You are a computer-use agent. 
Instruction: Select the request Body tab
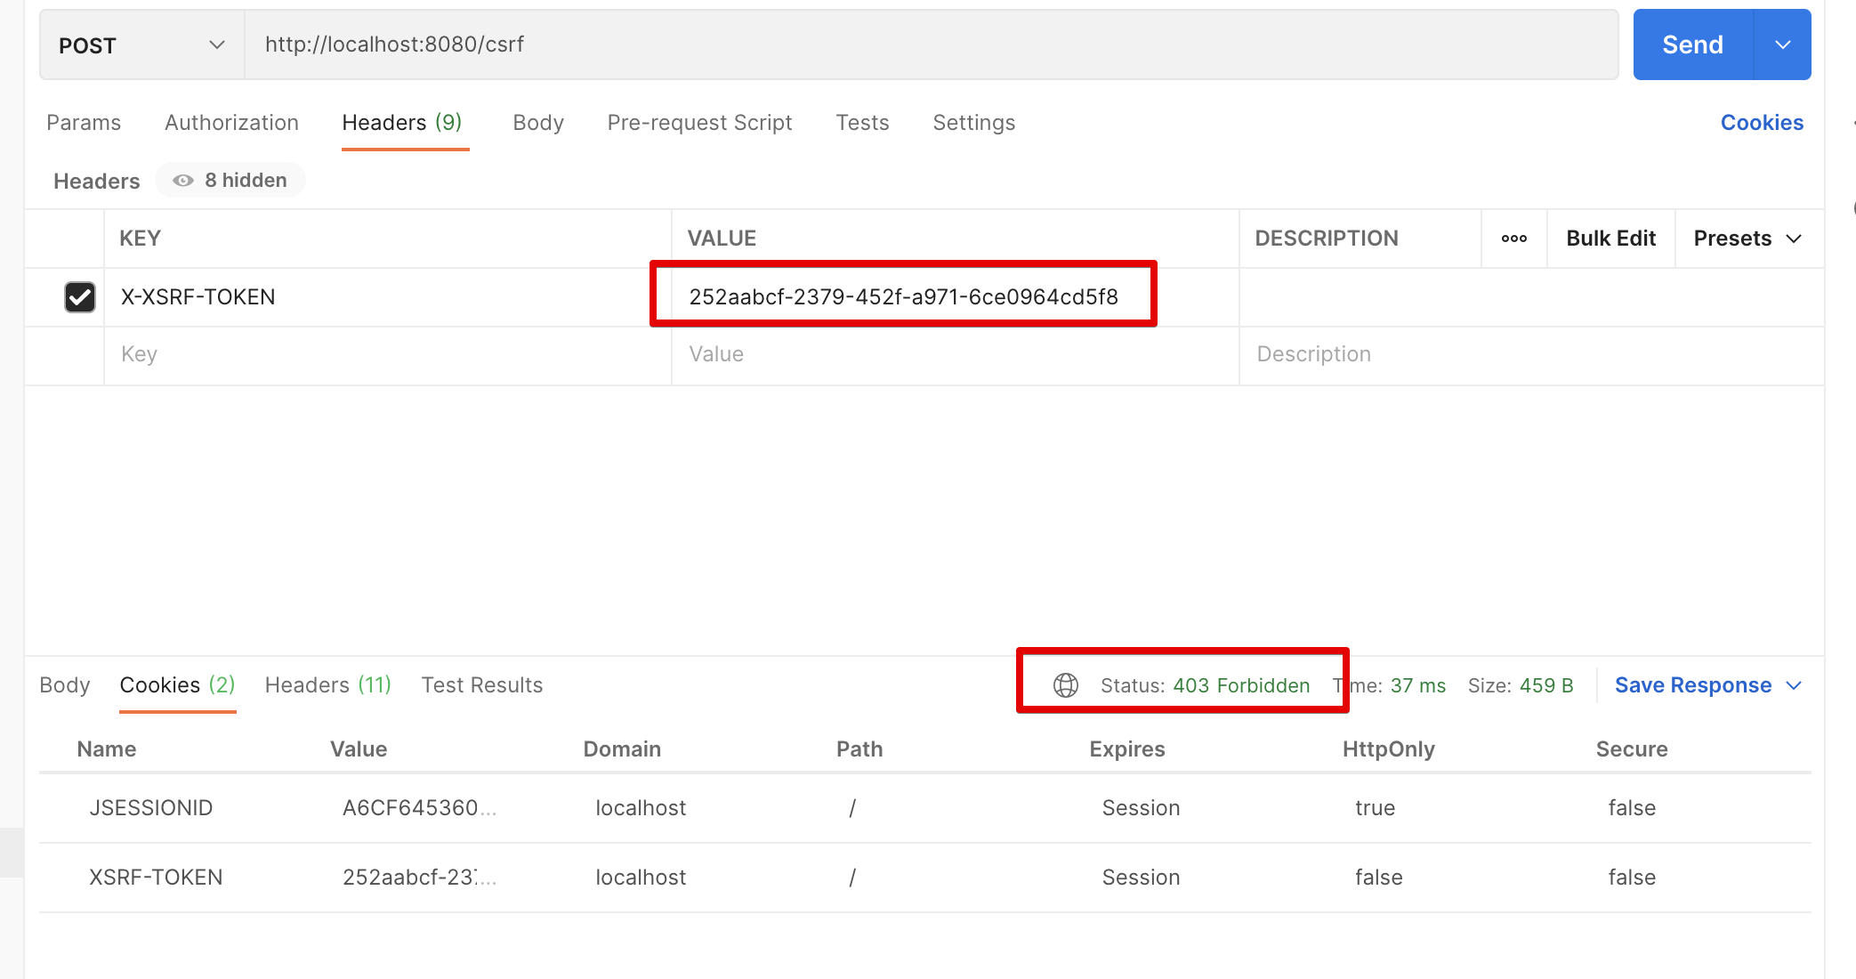point(538,123)
